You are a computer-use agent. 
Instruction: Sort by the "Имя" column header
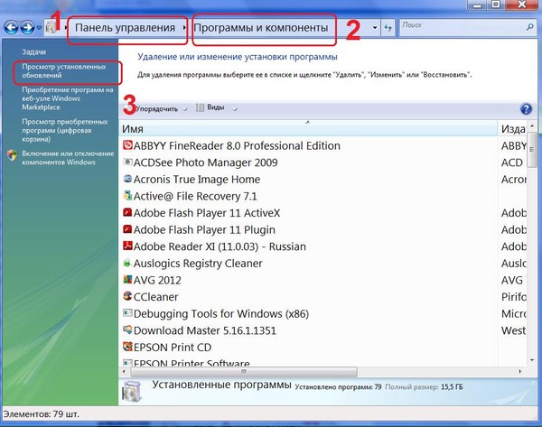[308, 129]
